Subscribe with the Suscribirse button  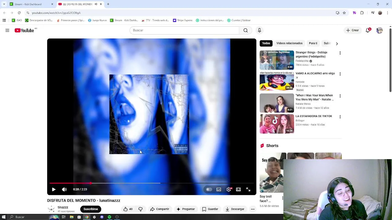point(91,209)
